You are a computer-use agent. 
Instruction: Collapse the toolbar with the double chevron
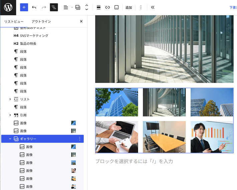[153, 7]
